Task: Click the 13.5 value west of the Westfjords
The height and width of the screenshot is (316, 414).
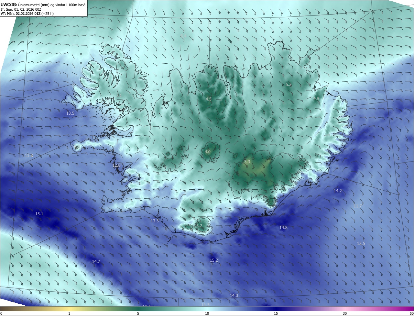Action: coord(70,113)
